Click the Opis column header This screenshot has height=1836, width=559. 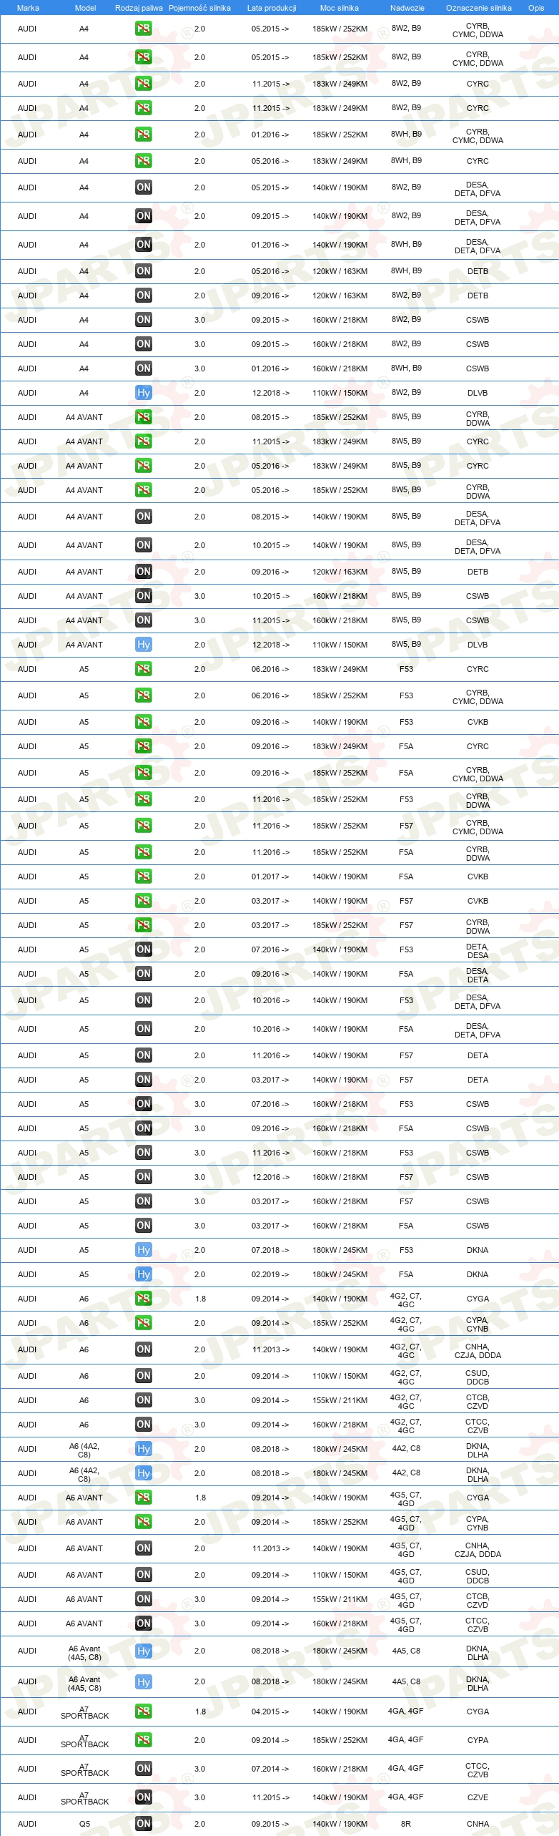(x=536, y=8)
